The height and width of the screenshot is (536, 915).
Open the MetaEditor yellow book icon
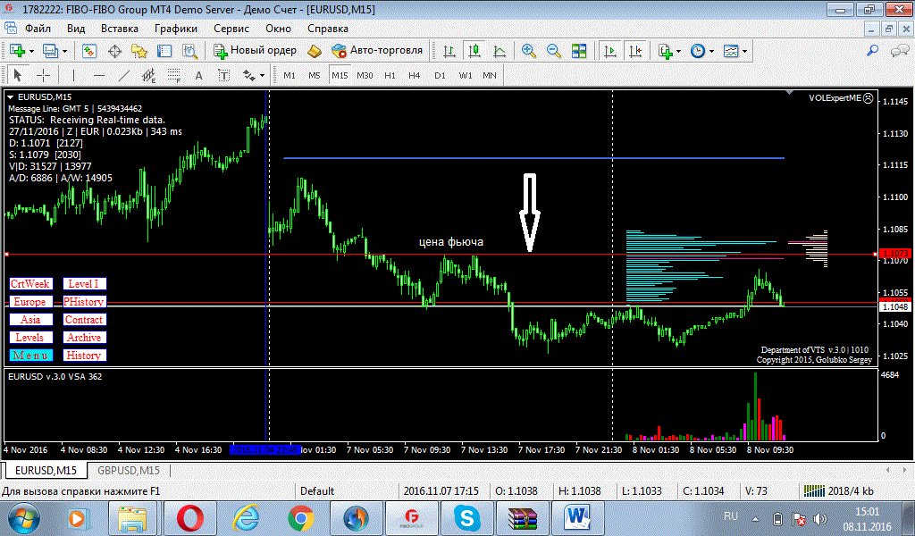(315, 51)
